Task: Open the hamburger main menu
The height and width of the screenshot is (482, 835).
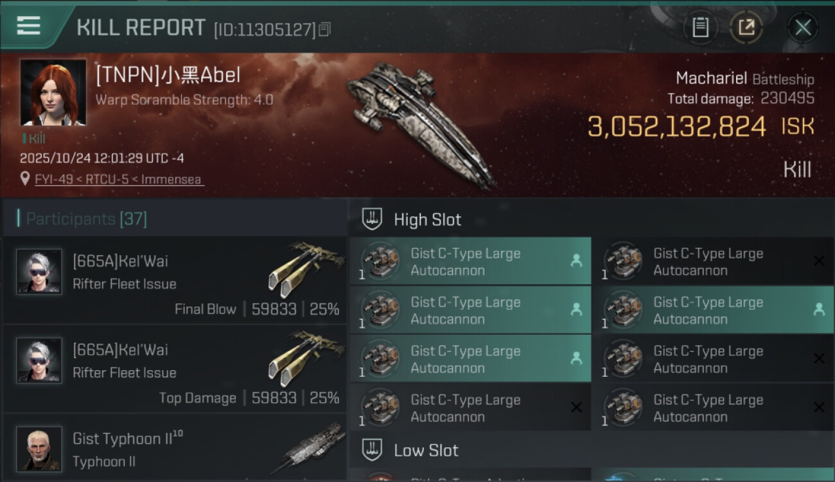Action: pyautogui.click(x=29, y=26)
